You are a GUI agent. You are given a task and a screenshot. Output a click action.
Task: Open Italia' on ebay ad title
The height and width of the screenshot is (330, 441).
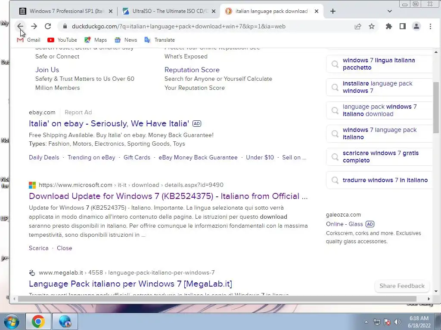(x=109, y=123)
